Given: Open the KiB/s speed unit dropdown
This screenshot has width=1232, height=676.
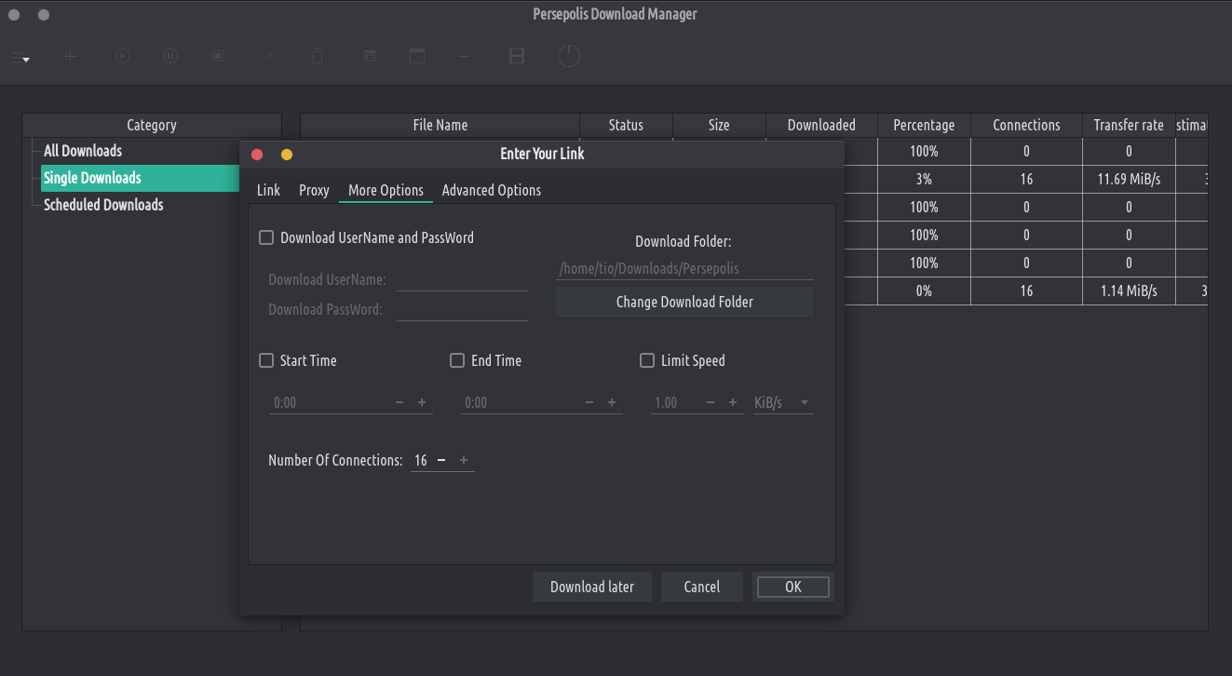Looking at the screenshot, I should [x=782, y=403].
